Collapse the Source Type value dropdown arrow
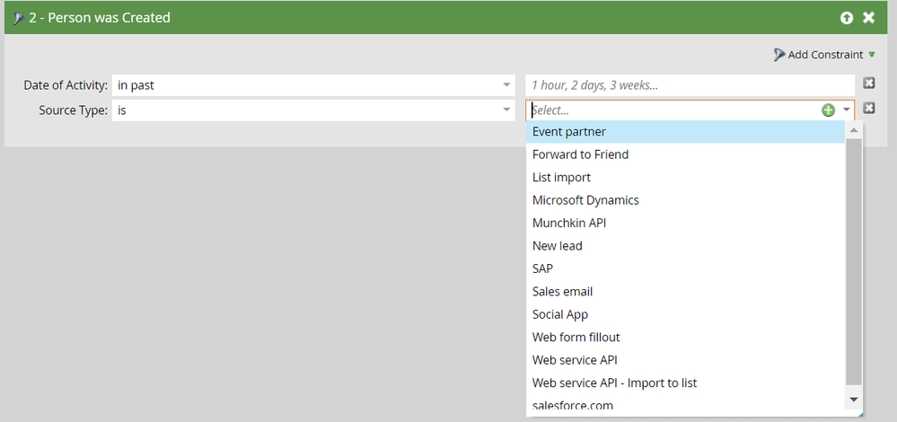This screenshot has height=422, width=897. [846, 110]
